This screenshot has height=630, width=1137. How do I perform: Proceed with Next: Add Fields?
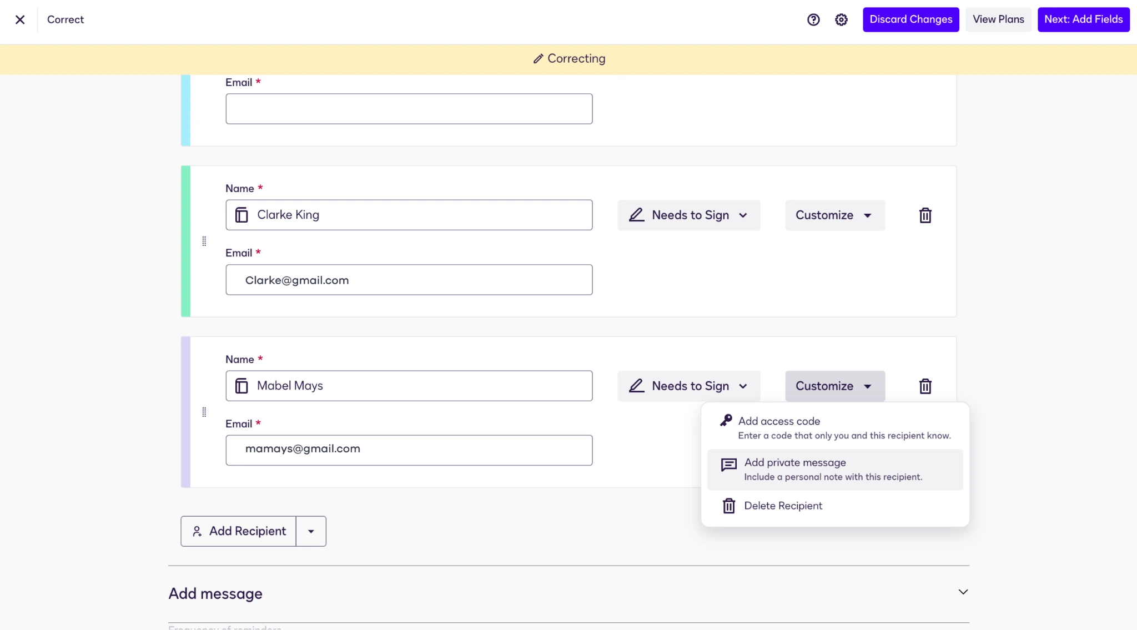pos(1083,19)
